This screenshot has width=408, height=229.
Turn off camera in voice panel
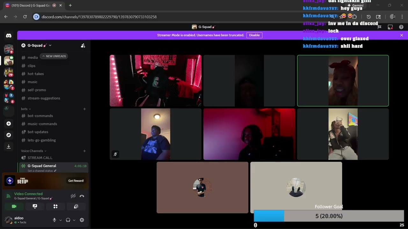(14, 206)
